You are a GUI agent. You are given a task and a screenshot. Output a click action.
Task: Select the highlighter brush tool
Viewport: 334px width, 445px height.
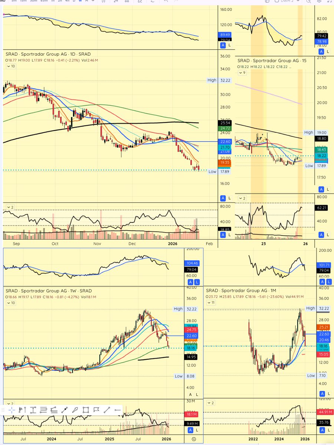click(75, 410)
